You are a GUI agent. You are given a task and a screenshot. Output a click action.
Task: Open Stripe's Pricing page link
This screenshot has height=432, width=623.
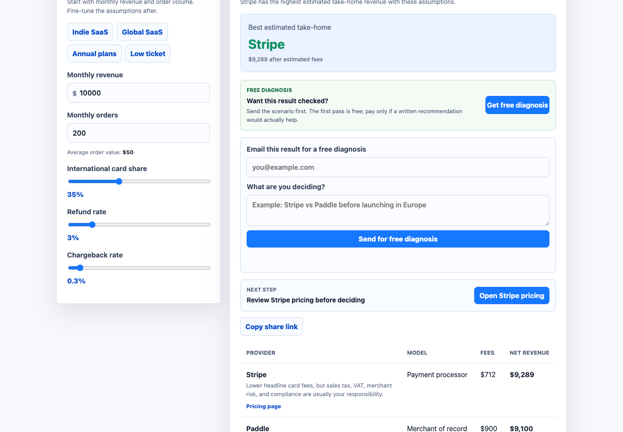pos(263,406)
